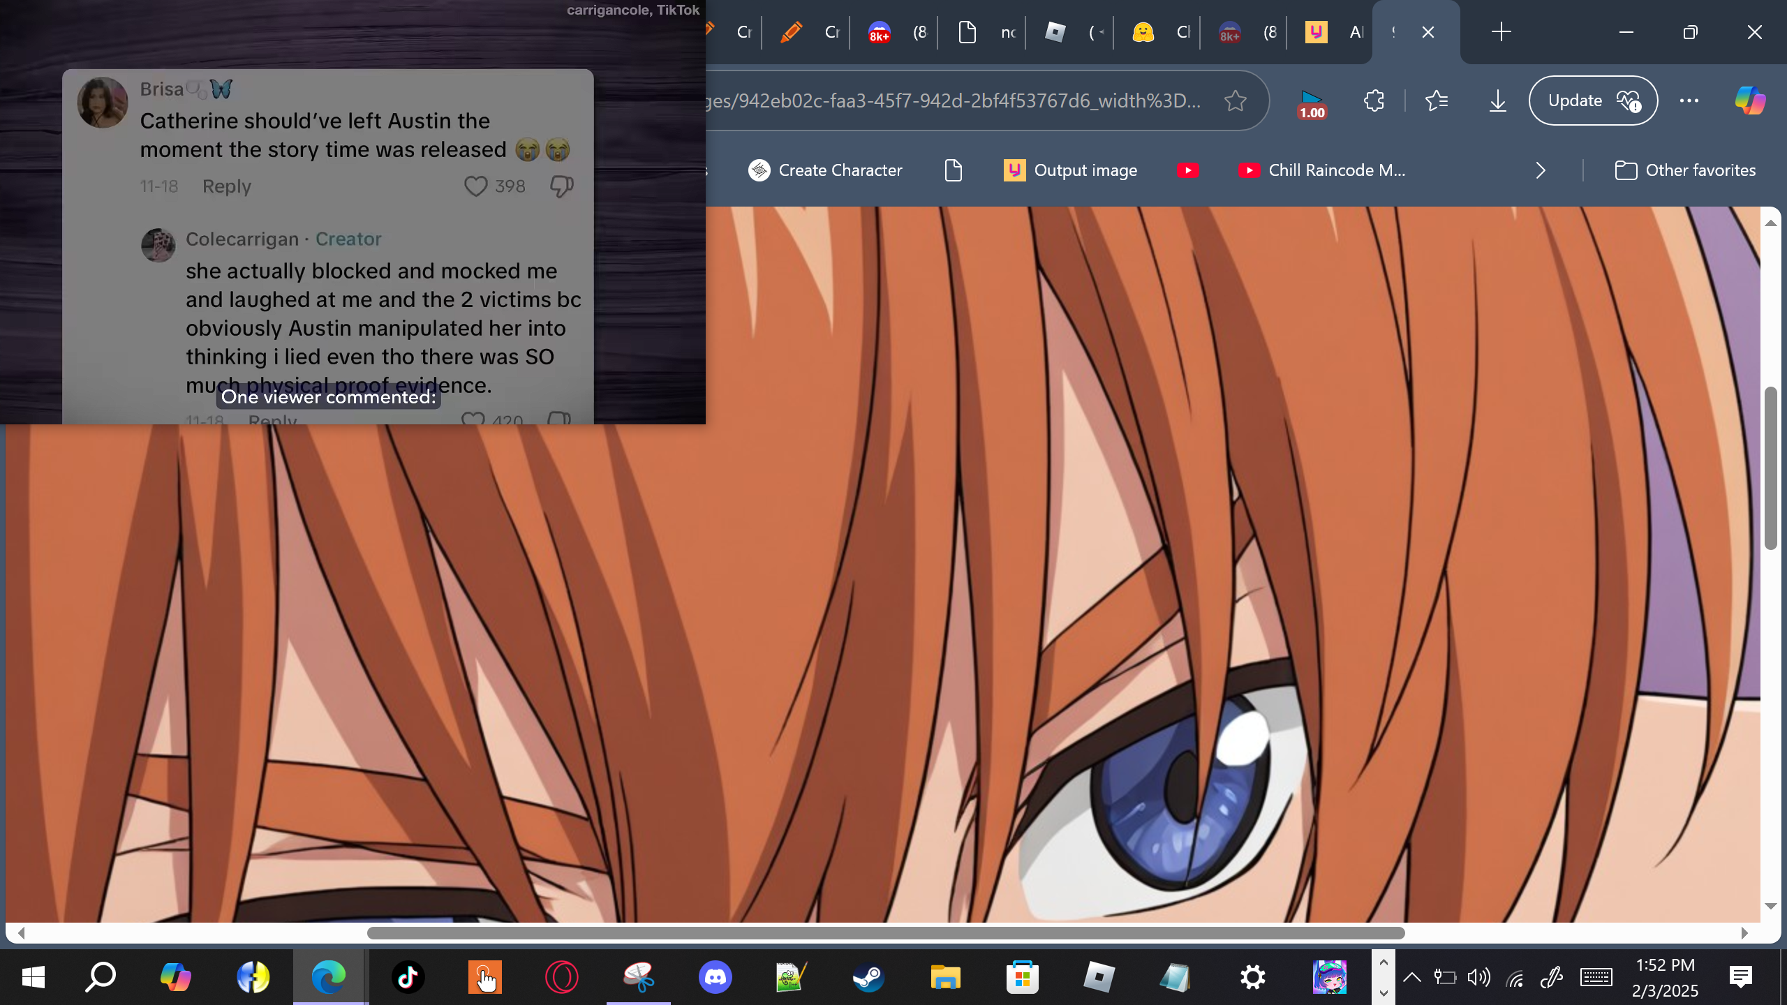Image resolution: width=1787 pixels, height=1005 pixels.
Task: Open Windows Search from the taskbar
Action: pos(100,977)
